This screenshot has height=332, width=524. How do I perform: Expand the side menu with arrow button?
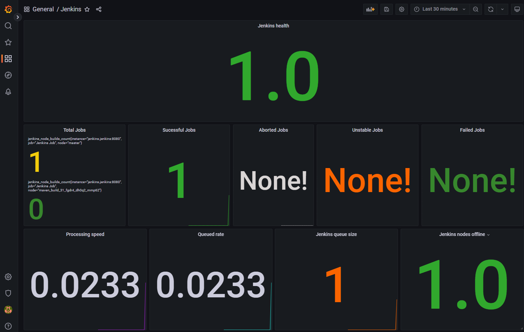click(18, 17)
